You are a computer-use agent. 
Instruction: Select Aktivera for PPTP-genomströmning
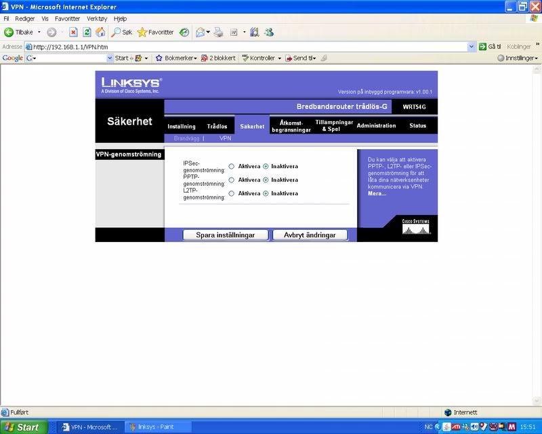coord(232,180)
